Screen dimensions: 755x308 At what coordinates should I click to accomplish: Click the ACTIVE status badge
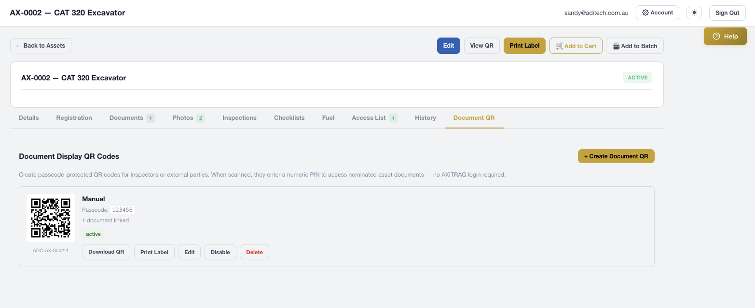pos(637,77)
